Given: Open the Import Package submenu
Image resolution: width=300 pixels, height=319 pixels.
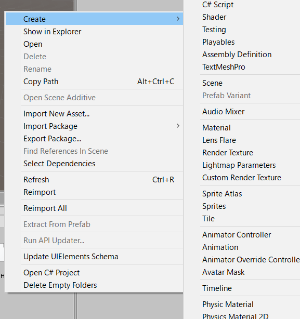Looking at the screenshot, I should 94,126.
